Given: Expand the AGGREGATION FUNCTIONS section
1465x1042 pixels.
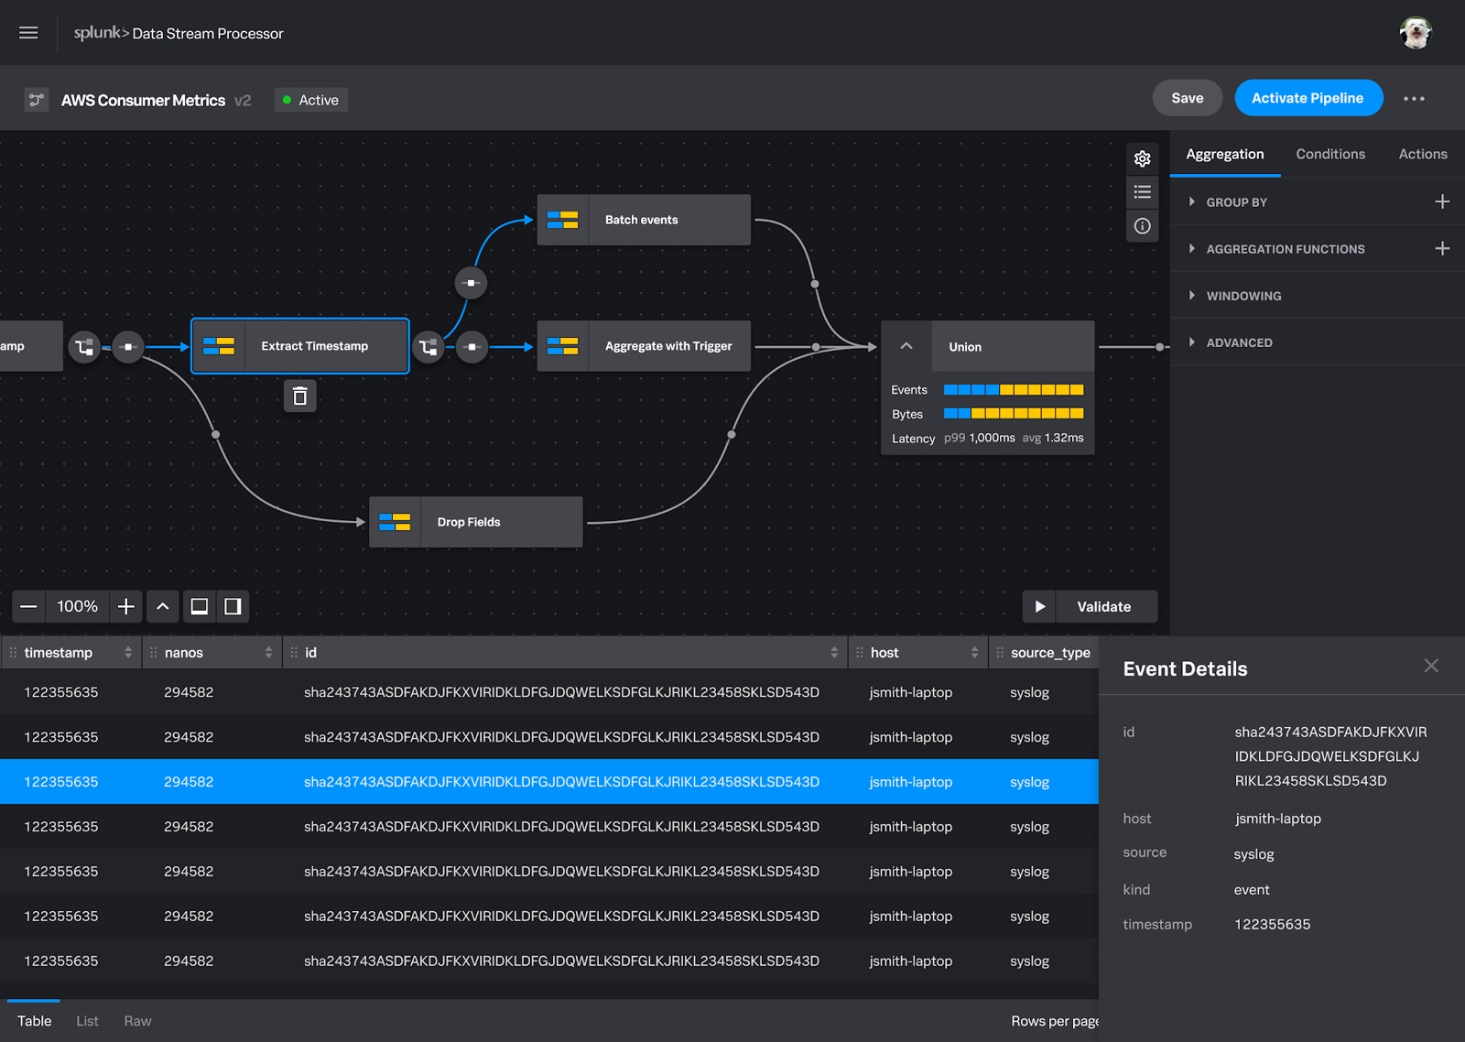Looking at the screenshot, I should [x=1191, y=248].
